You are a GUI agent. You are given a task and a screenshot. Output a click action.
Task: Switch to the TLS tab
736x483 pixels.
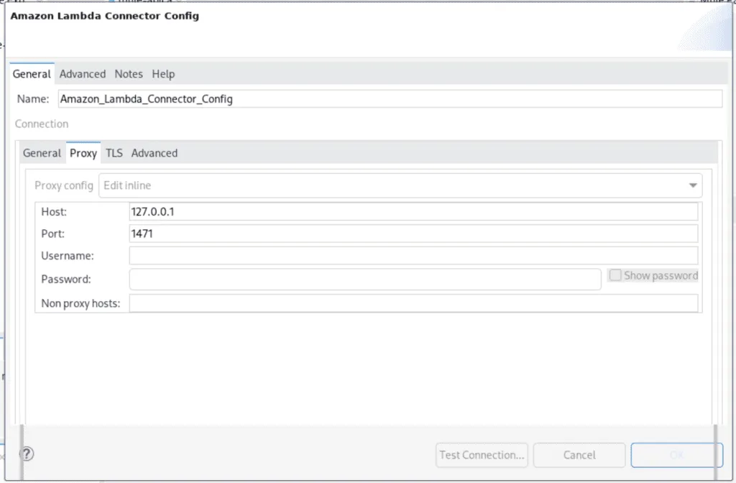tap(114, 153)
